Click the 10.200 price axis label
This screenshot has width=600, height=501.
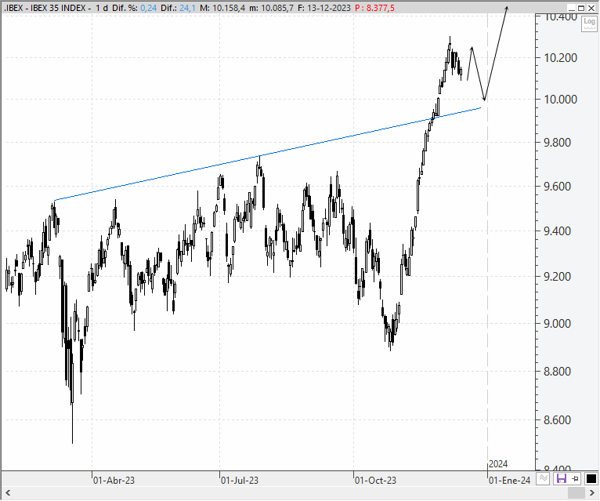561,58
